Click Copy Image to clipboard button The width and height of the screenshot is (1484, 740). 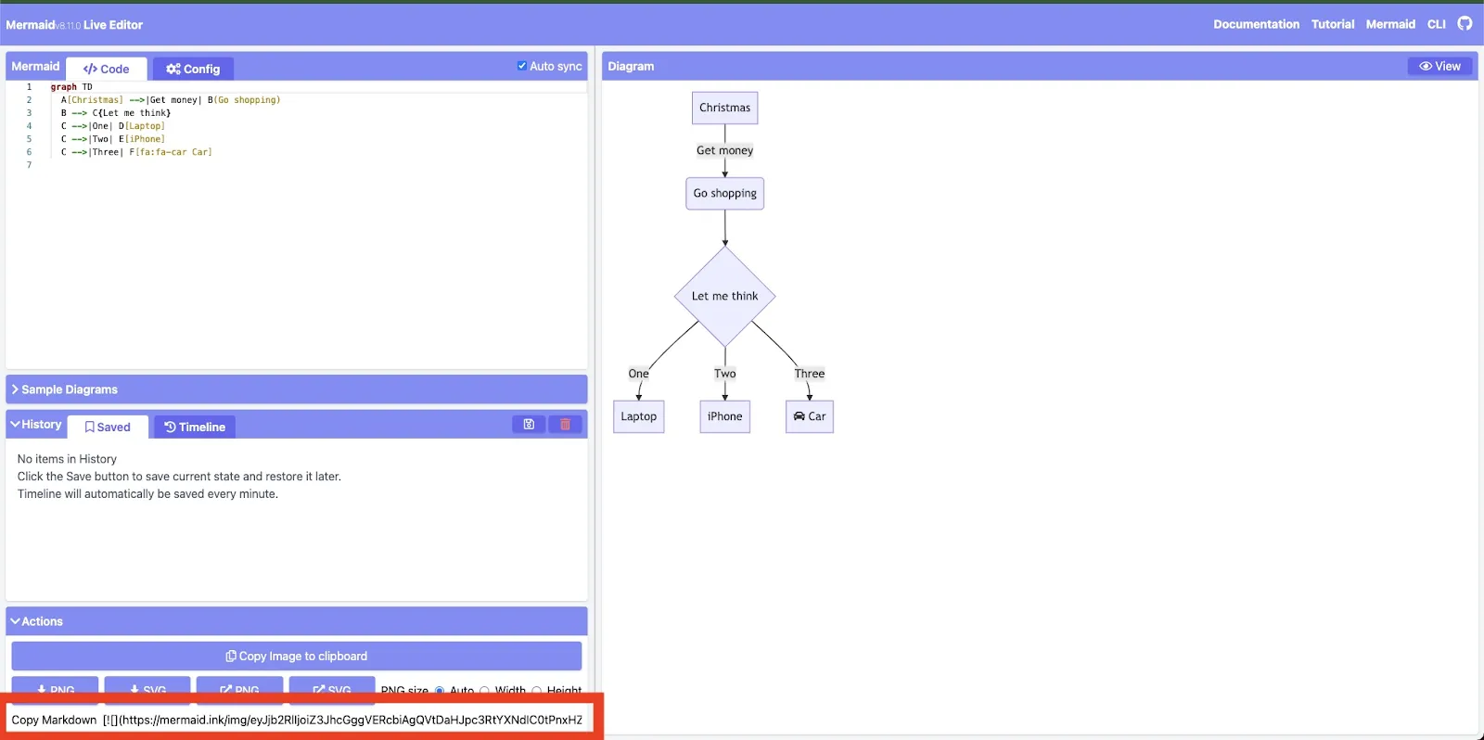tap(297, 656)
